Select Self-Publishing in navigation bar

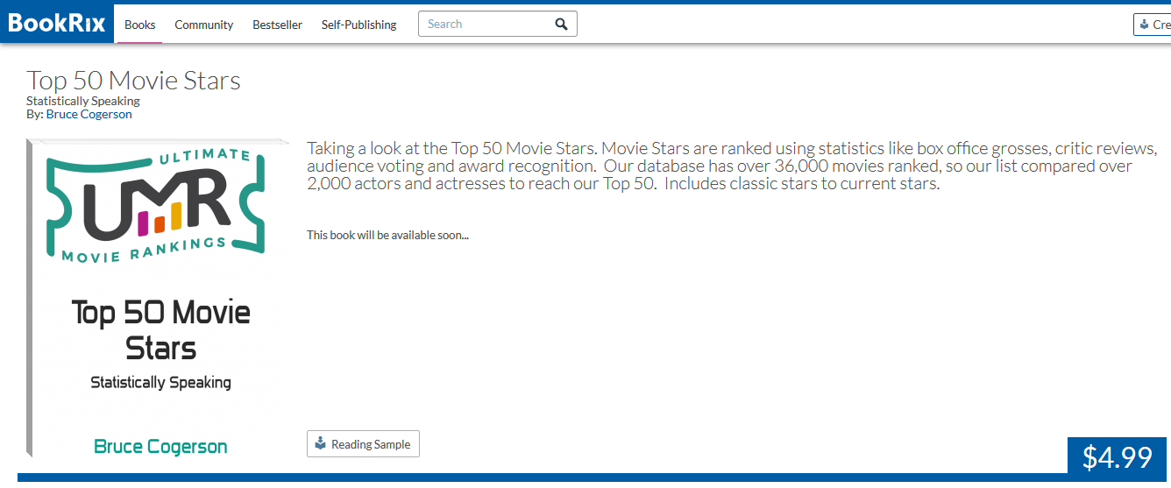358,25
